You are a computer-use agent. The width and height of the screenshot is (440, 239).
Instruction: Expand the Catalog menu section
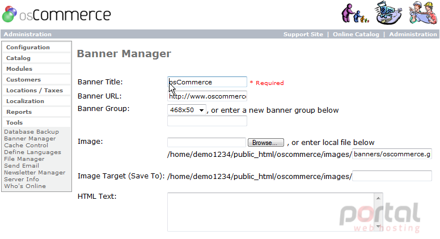pyautogui.click(x=36, y=58)
